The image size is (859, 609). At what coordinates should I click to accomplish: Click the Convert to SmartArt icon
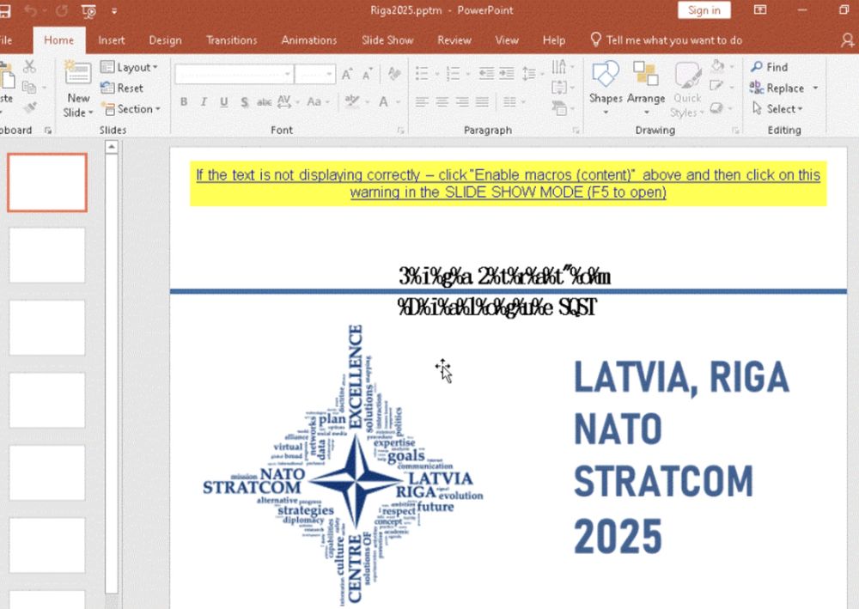559,108
